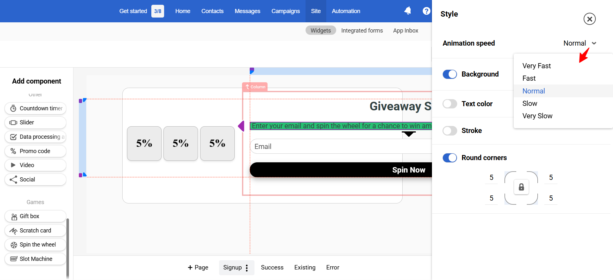Click the Gift box icon
This screenshot has height=280, width=613.
(14, 217)
